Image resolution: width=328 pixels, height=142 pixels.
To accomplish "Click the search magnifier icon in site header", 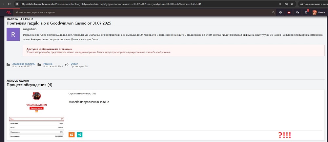I will (x=274, y=12).
